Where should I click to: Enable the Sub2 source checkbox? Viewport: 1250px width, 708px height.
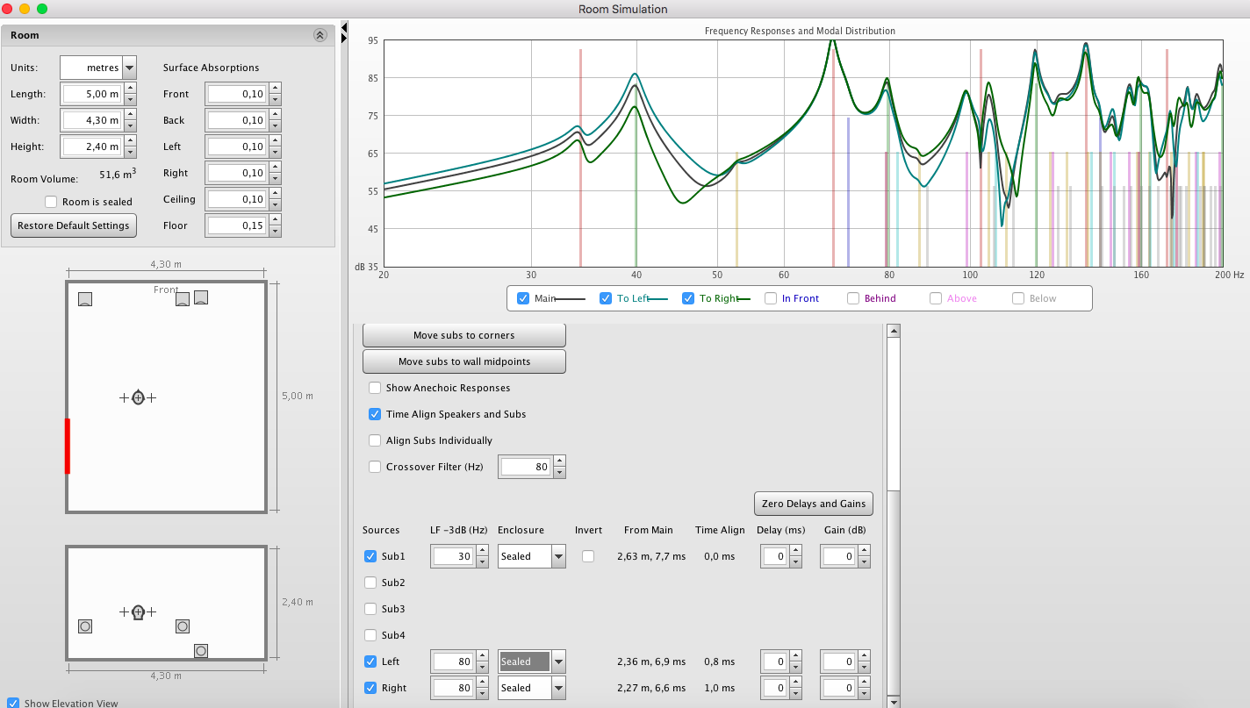pyautogui.click(x=370, y=583)
